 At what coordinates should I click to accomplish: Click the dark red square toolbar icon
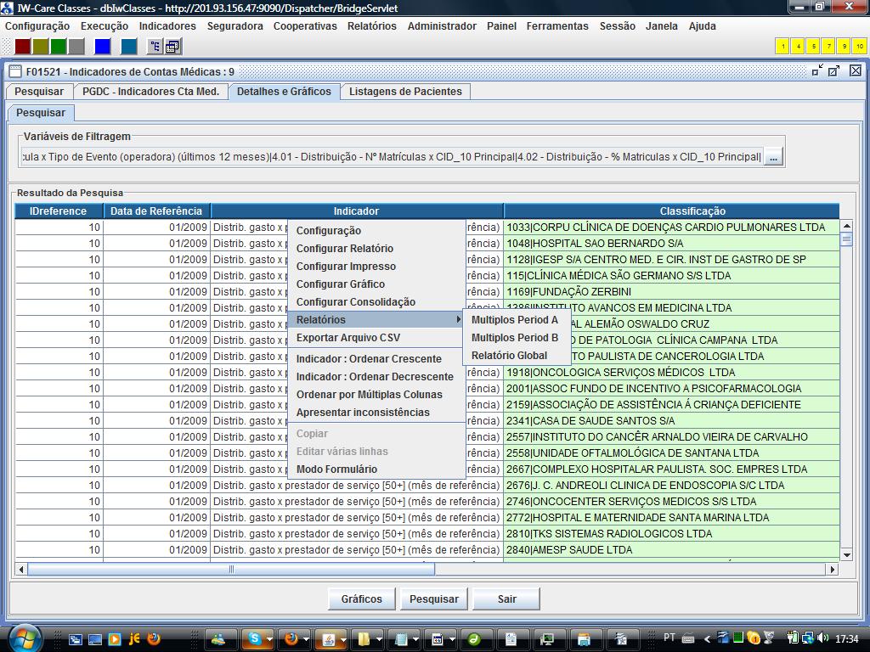tap(23, 46)
